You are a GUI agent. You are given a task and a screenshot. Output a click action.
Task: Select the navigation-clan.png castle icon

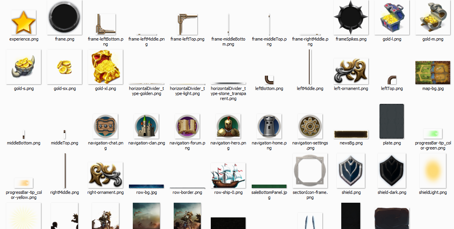click(x=146, y=126)
